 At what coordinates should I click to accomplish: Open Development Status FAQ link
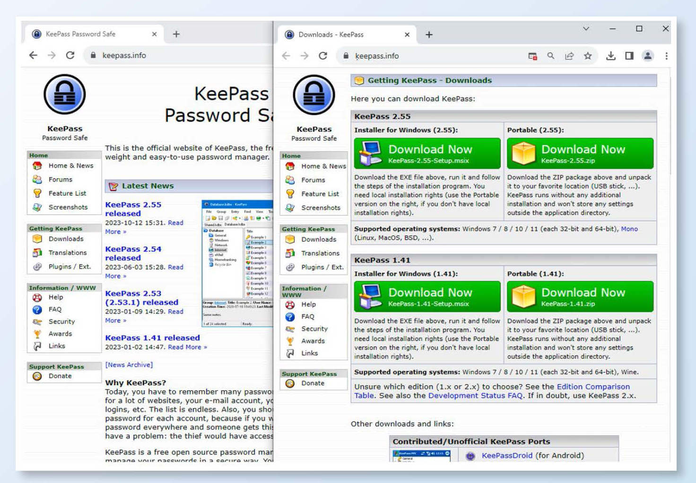(475, 396)
